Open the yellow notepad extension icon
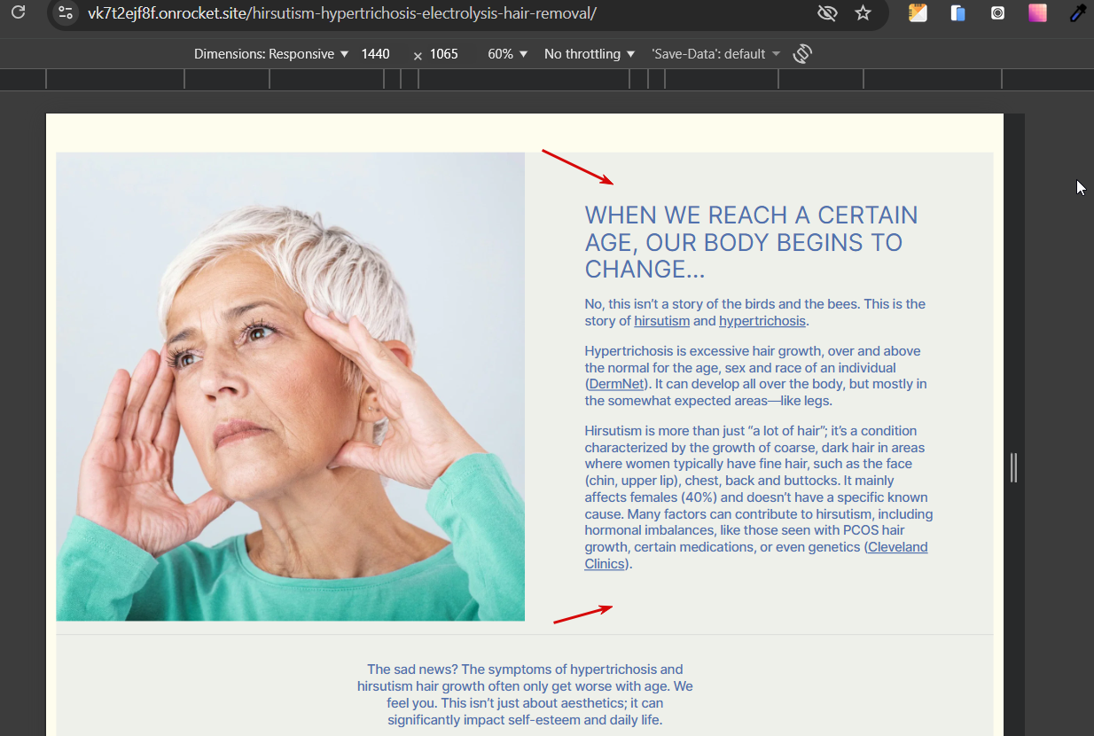 [918, 13]
